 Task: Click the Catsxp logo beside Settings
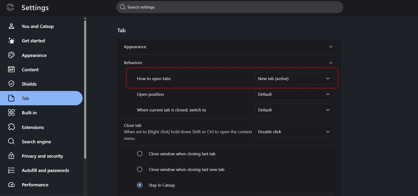pos(10,7)
